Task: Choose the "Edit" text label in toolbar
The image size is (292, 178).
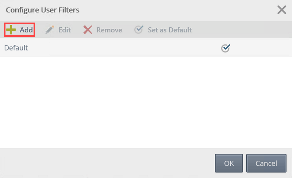Action: pyautogui.click(x=65, y=30)
